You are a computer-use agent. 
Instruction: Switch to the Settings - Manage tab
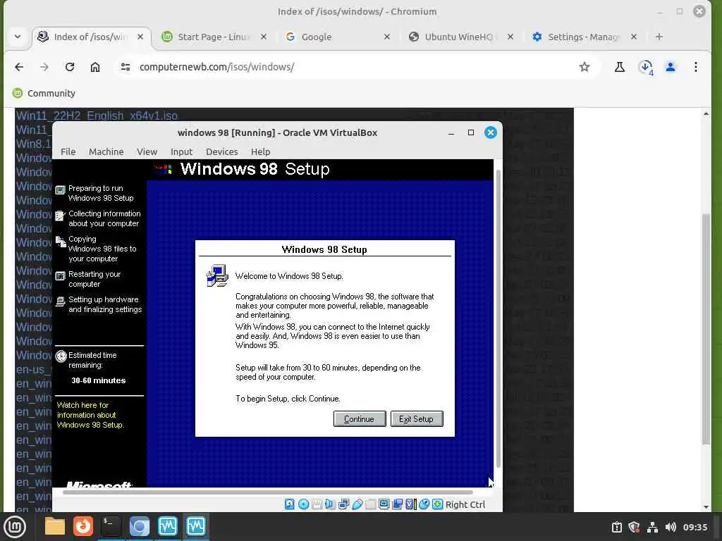pos(585,37)
